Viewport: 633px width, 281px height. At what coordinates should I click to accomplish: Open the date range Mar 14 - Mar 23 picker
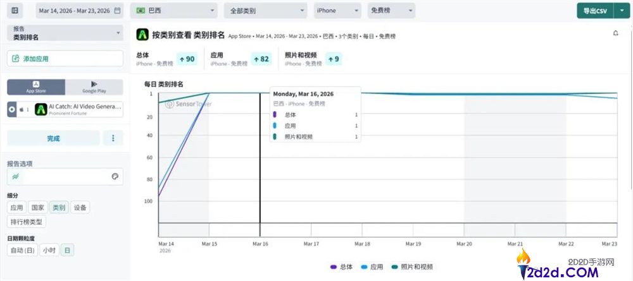tap(80, 11)
